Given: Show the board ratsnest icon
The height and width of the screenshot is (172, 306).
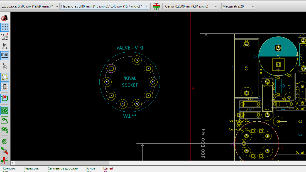Looking at the screenshot, I should pos(5,77).
